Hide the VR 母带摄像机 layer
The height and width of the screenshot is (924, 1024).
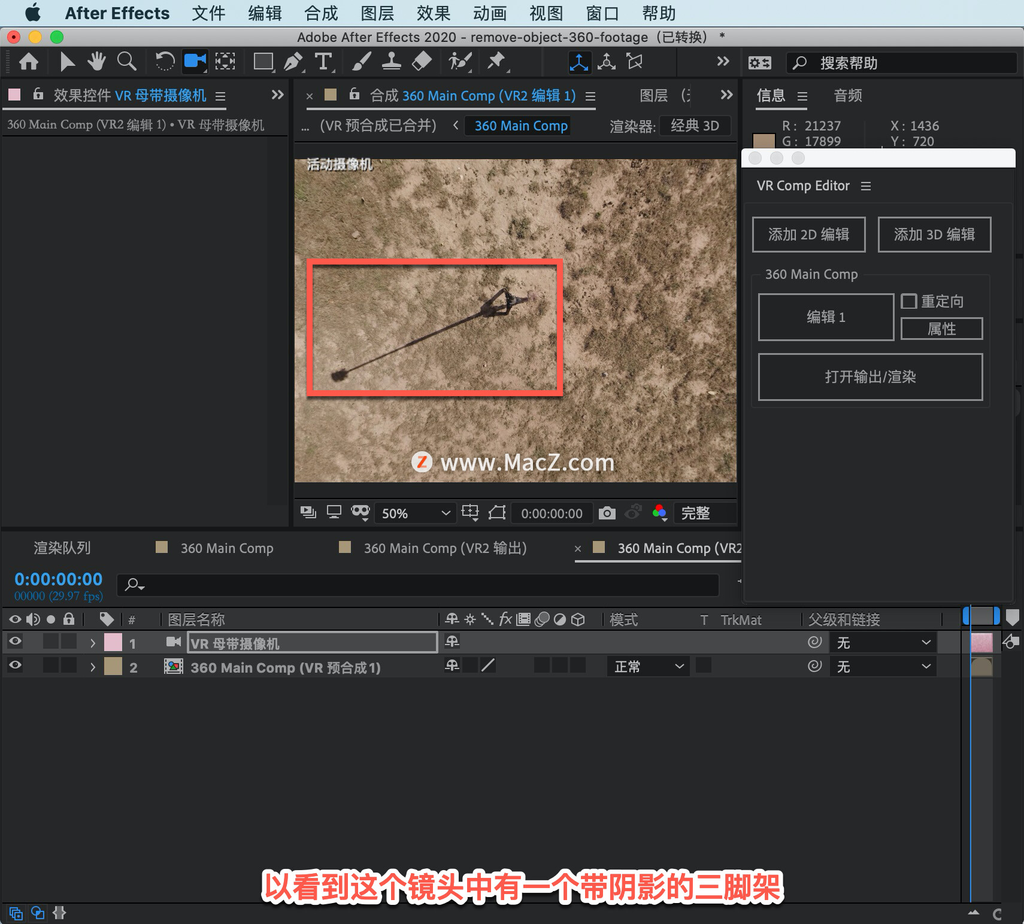click(16, 642)
